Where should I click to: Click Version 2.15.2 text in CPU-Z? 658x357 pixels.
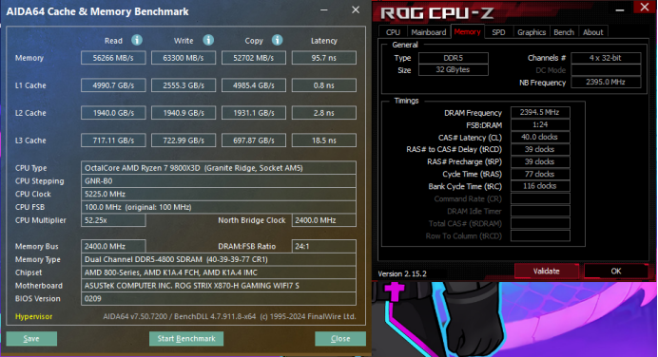pos(402,273)
